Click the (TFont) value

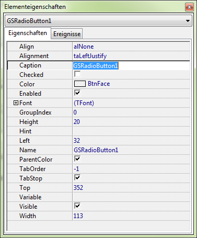(x=84, y=103)
